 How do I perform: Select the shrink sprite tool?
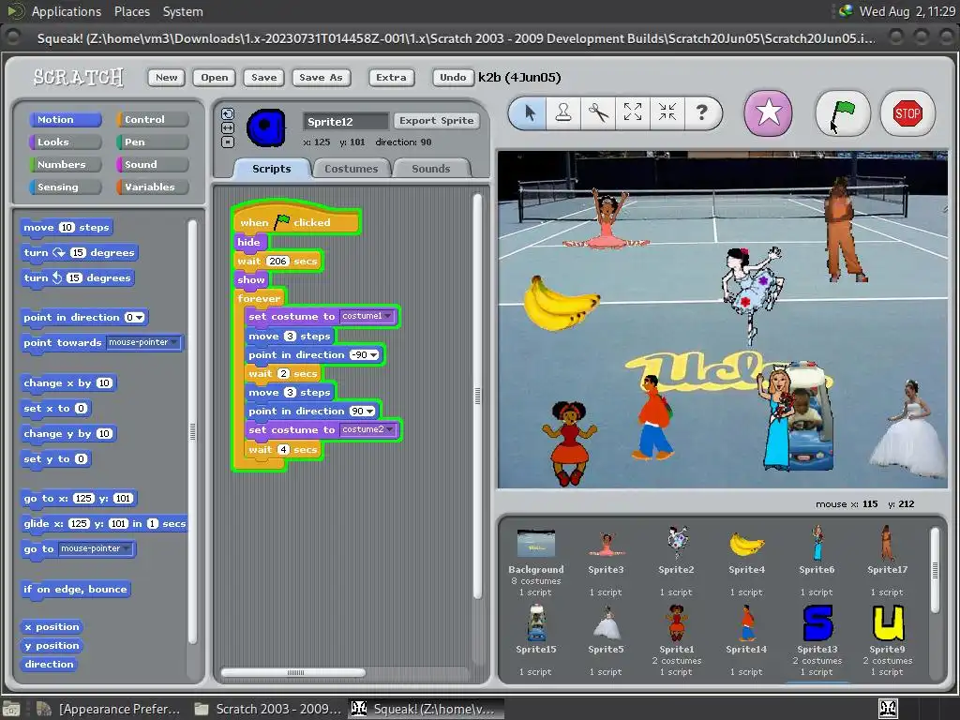(667, 112)
